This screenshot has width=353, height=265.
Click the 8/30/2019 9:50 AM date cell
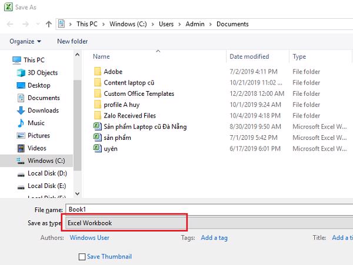[x=255, y=126]
